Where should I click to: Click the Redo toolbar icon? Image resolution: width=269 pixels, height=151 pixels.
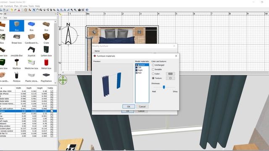click(15, 10)
